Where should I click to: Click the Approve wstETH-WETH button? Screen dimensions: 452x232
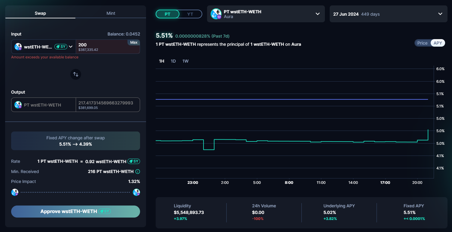click(75, 212)
